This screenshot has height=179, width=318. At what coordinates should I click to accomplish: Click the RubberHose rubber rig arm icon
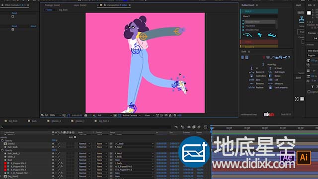click(x=260, y=35)
